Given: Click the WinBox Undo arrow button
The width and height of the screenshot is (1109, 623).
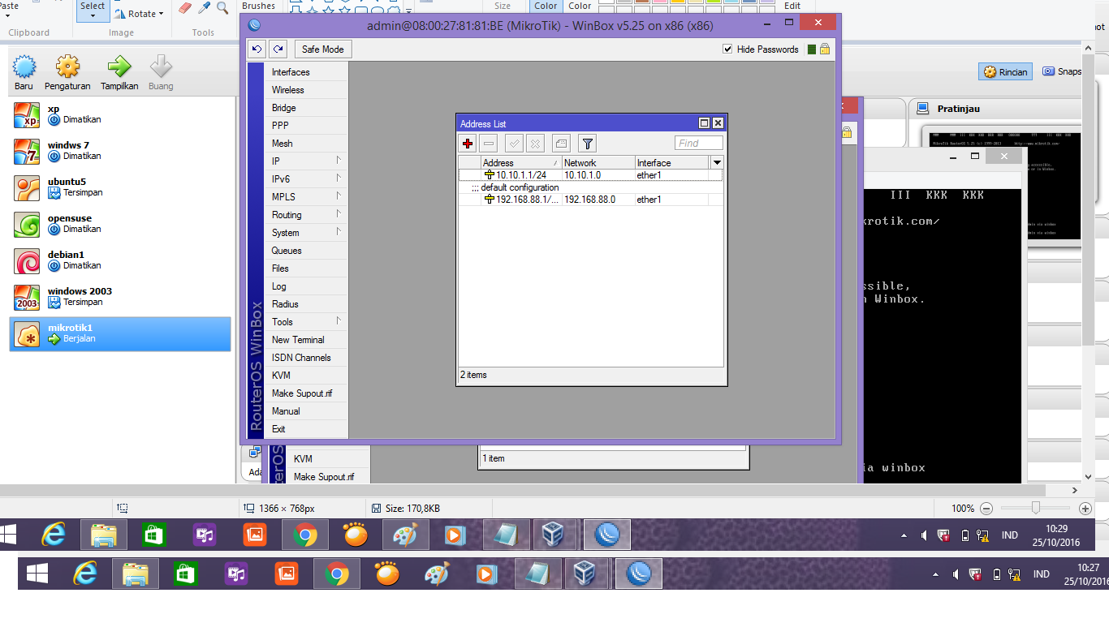Looking at the screenshot, I should (257, 49).
